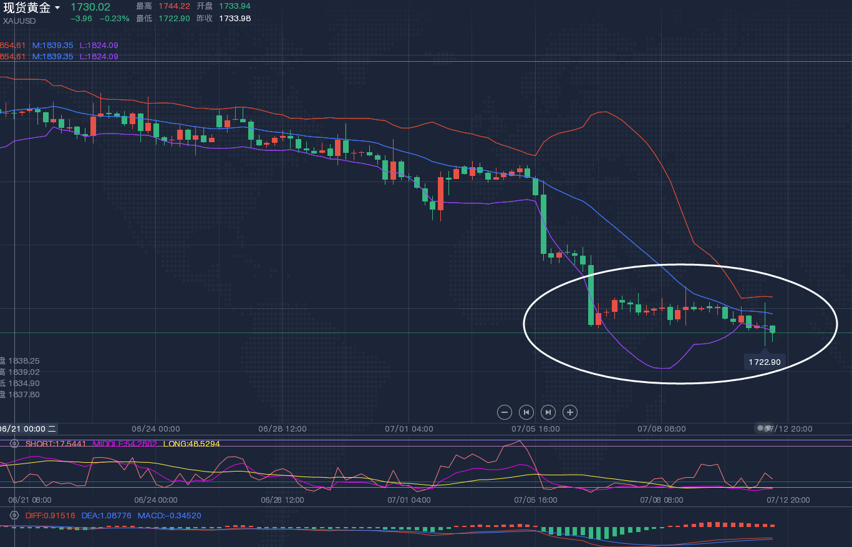
Task: Select the LONG:48.5294 indicator label
Action: [191, 443]
